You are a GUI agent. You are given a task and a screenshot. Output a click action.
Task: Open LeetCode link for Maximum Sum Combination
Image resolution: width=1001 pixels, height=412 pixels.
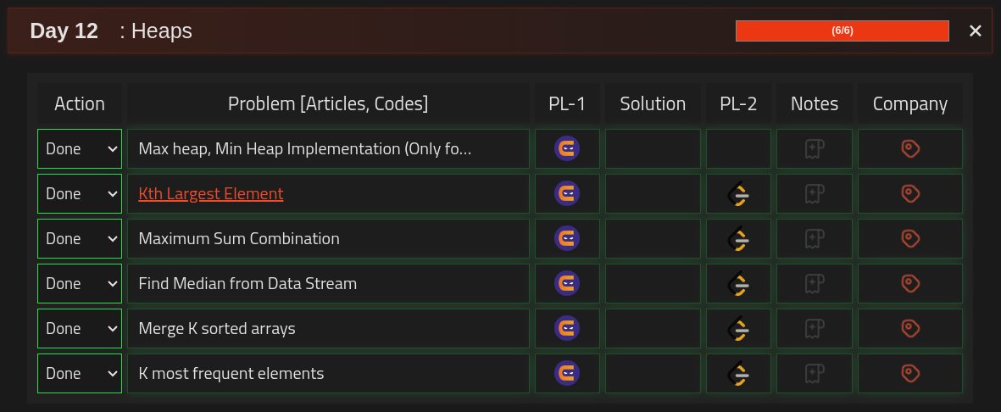(738, 238)
